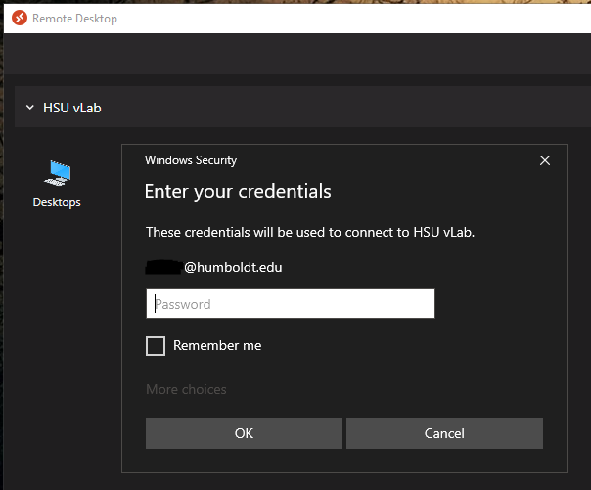Click the Remember me label text
This screenshot has width=591, height=490.
[x=217, y=345]
